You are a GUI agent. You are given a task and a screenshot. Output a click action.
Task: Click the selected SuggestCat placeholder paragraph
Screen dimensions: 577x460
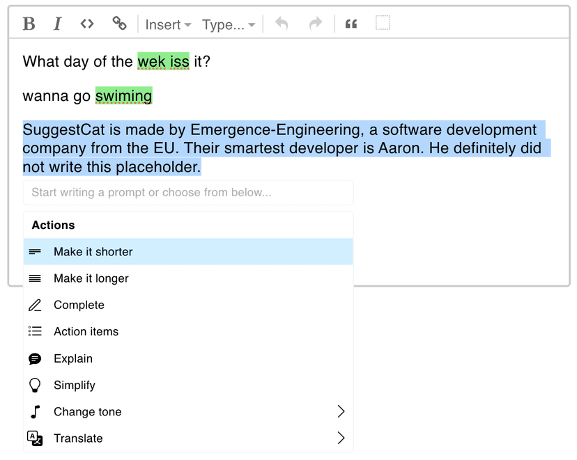(286, 148)
